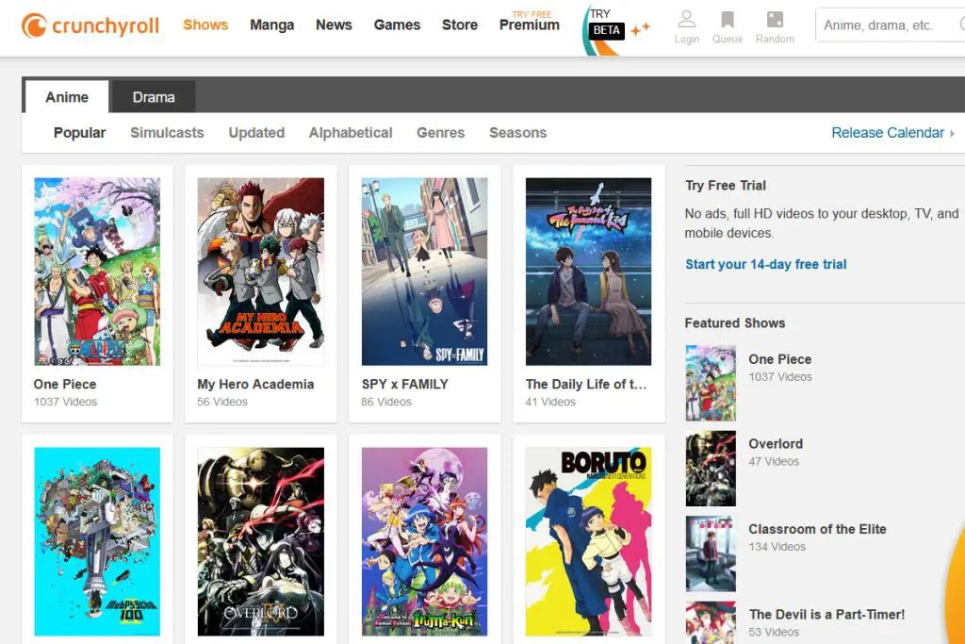Select the Updated filter
Viewport: 965px width, 644px height.
point(256,132)
